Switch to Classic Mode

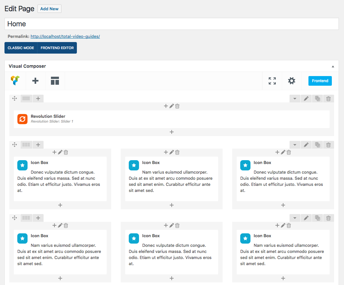pyautogui.click(x=21, y=48)
